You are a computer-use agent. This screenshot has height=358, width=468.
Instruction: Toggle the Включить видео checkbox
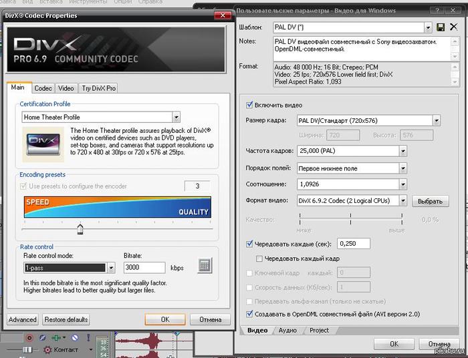[x=249, y=105]
